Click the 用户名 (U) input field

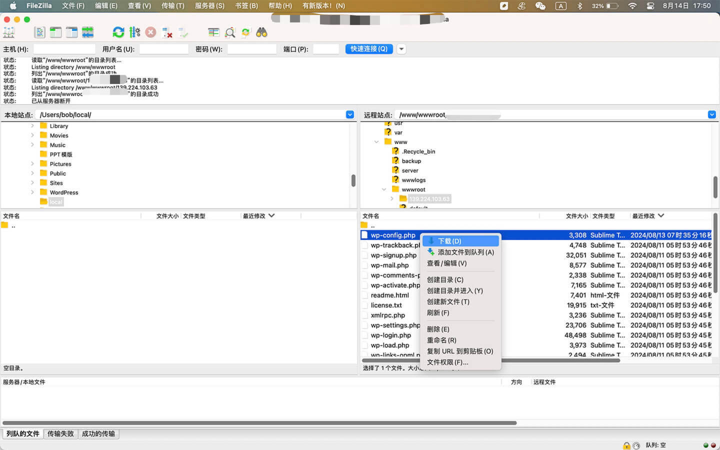(x=164, y=49)
